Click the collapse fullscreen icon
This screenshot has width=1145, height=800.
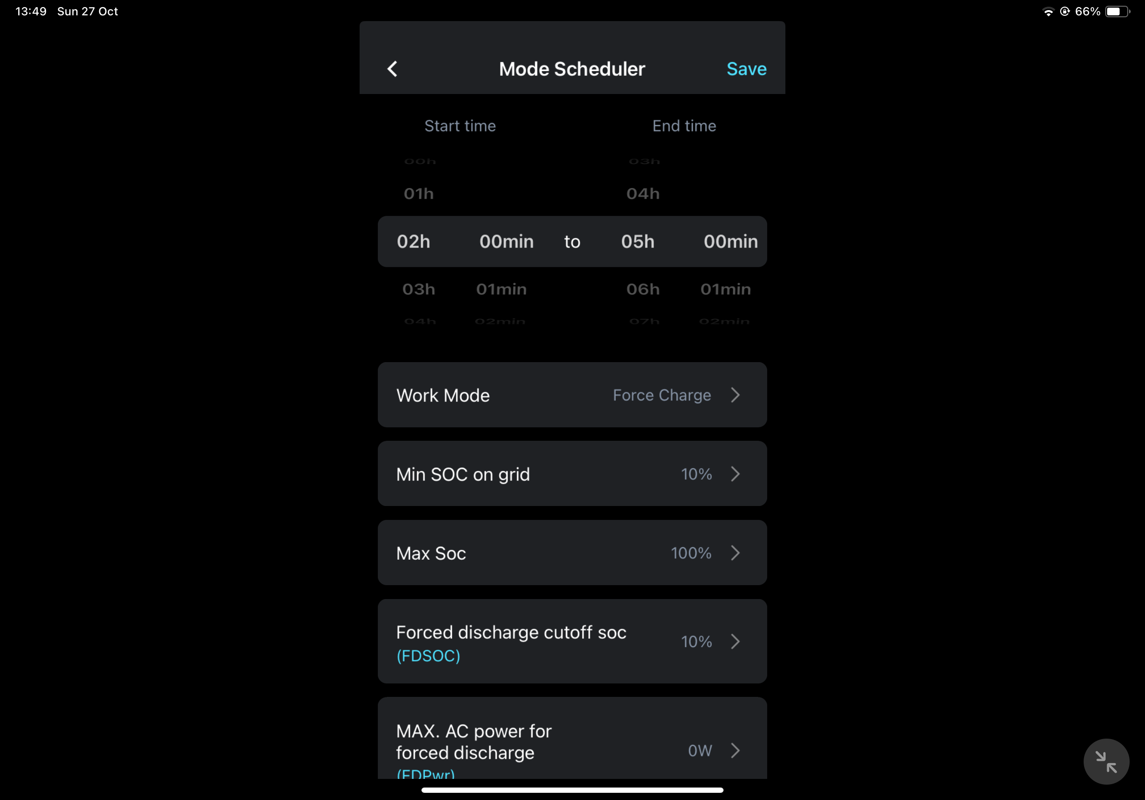click(1106, 761)
